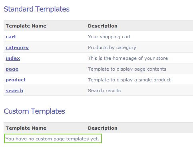Screen dimensions: 193x148
Task: Click 'Template to display a single product'
Action: [129, 80]
